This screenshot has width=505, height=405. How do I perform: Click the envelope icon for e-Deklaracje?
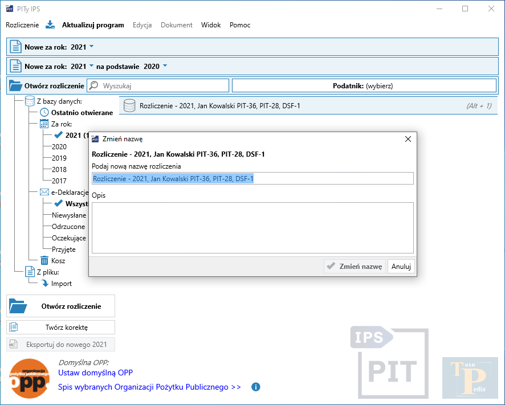click(x=44, y=193)
